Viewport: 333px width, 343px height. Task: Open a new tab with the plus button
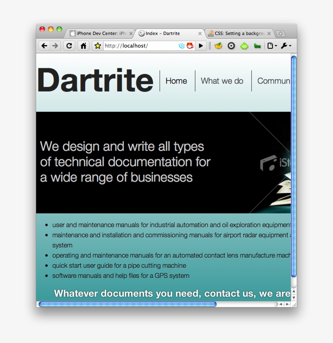281,33
